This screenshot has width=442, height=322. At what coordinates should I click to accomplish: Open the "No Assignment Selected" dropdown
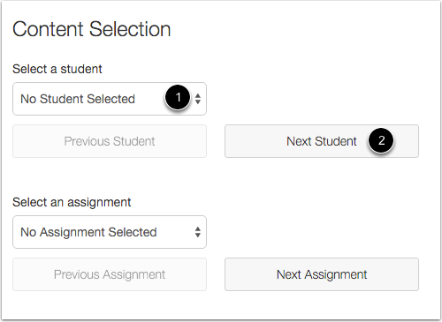[x=110, y=232]
